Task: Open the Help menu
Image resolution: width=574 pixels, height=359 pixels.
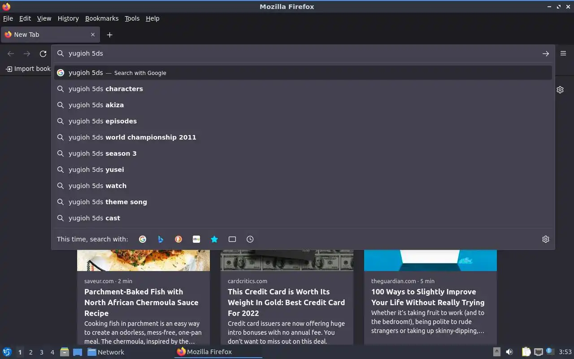Action: pyautogui.click(x=152, y=18)
